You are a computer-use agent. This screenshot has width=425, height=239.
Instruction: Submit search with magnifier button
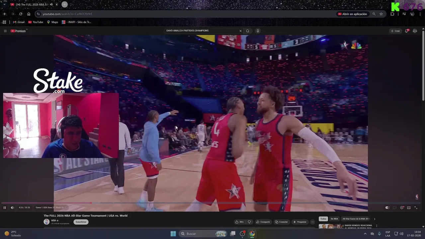click(248, 31)
